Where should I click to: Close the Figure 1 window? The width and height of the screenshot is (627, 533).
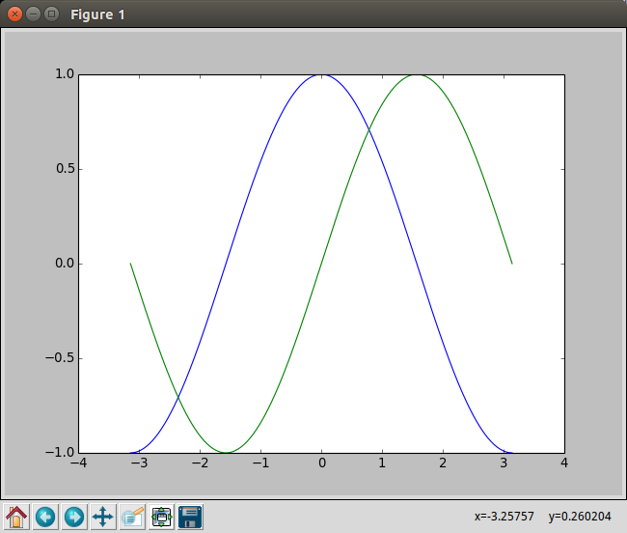[14, 14]
